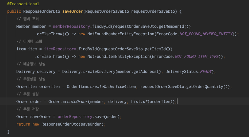This screenshot has width=249, height=137.
Task: Click the NOT_FOUND_ITEM_TYPE constant
Action: pyautogui.click(x=197, y=57)
